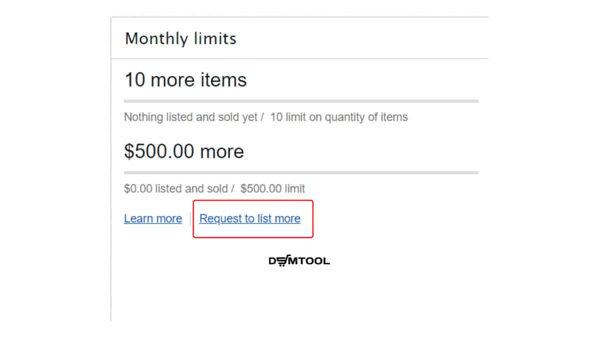Click the items quantity progress bar
Image resolution: width=599 pixels, height=337 pixels.
301,101
